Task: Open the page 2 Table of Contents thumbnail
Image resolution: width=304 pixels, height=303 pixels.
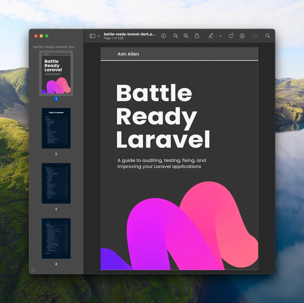Action: tap(56, 128)
